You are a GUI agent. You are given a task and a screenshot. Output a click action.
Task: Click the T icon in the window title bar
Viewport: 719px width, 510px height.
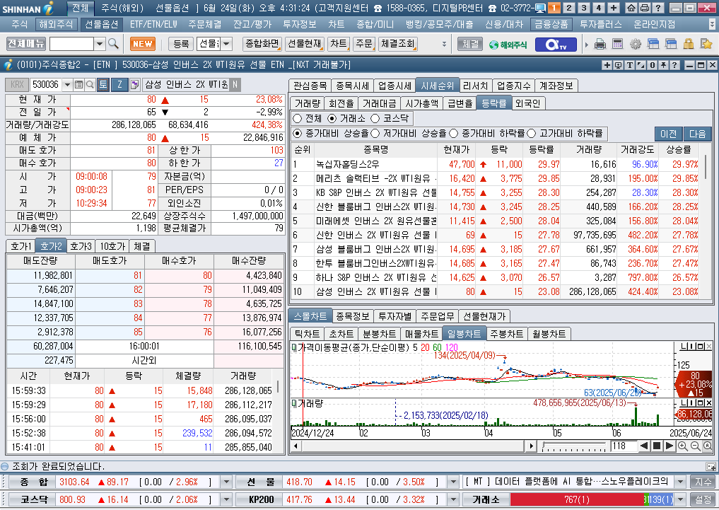coord(630,65)
